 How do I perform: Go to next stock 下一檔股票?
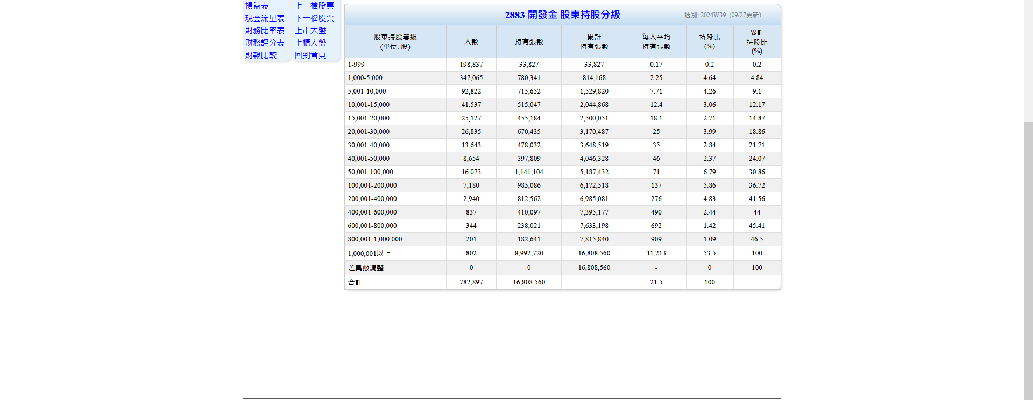pyautogui.click(x=314, y=18)
